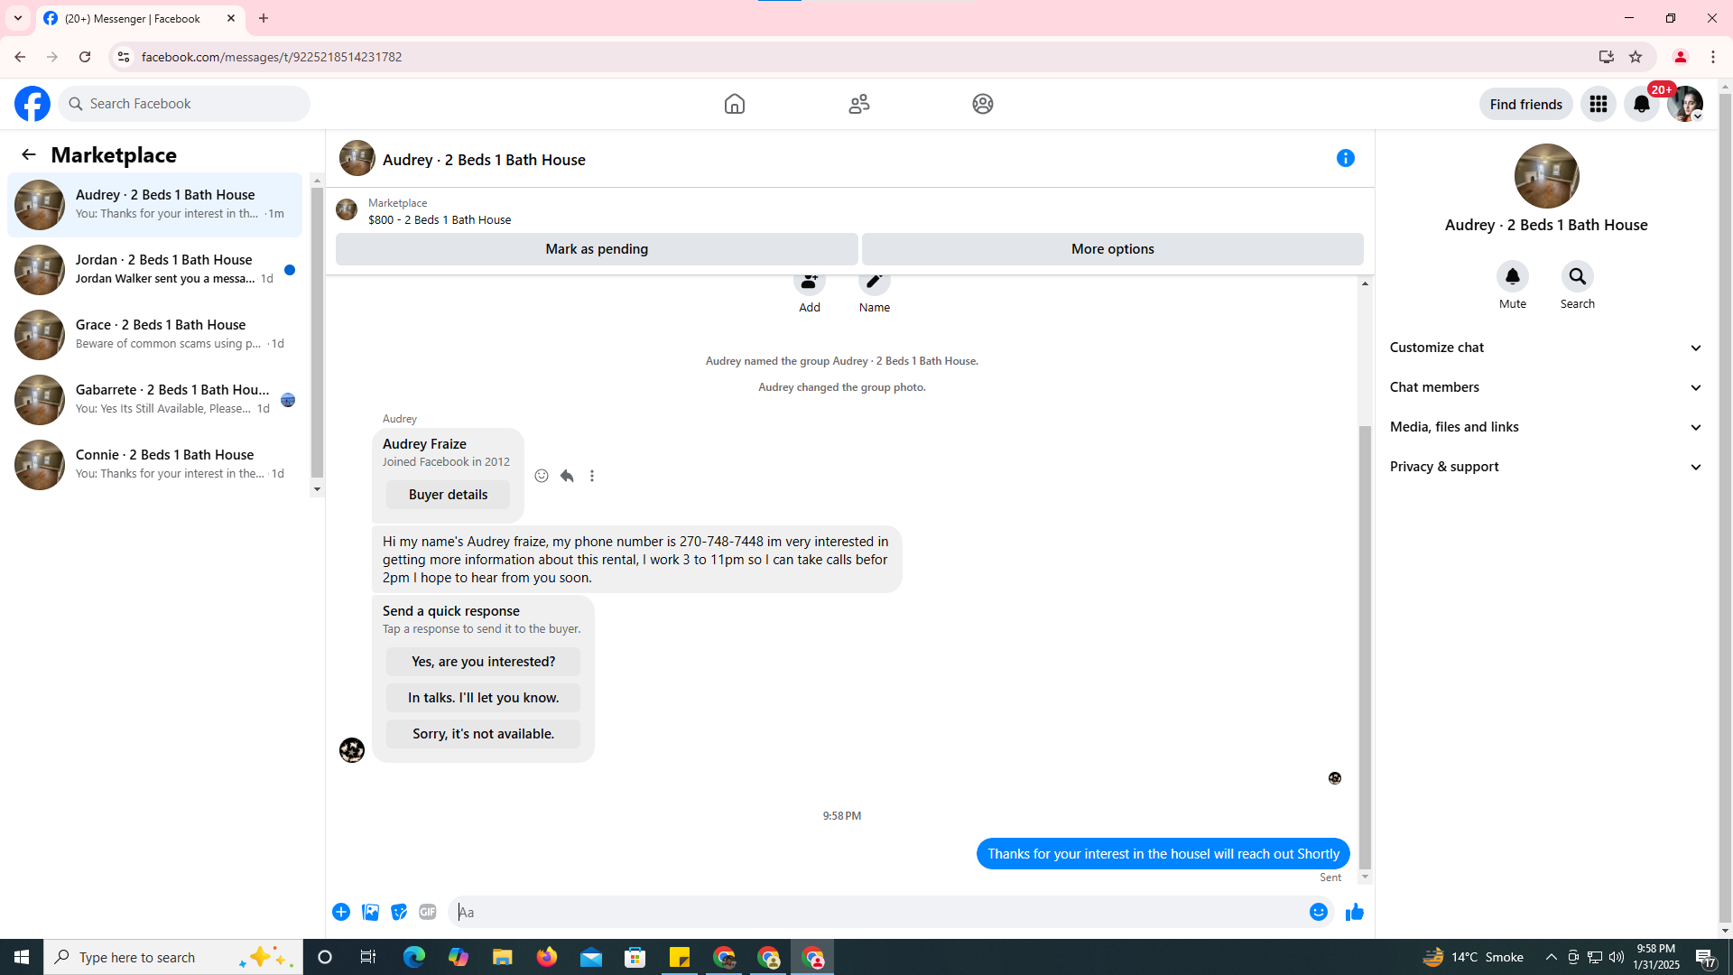
Task: Open the $800 - 2 Beds 1 Bath House listing
Action: 440,219
